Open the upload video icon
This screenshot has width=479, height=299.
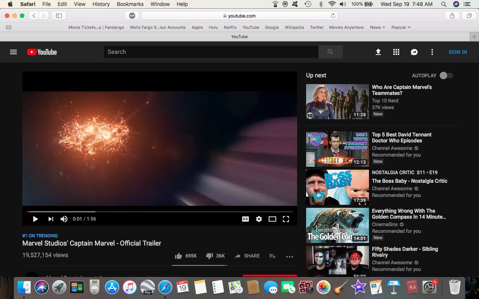click(378, 52)
